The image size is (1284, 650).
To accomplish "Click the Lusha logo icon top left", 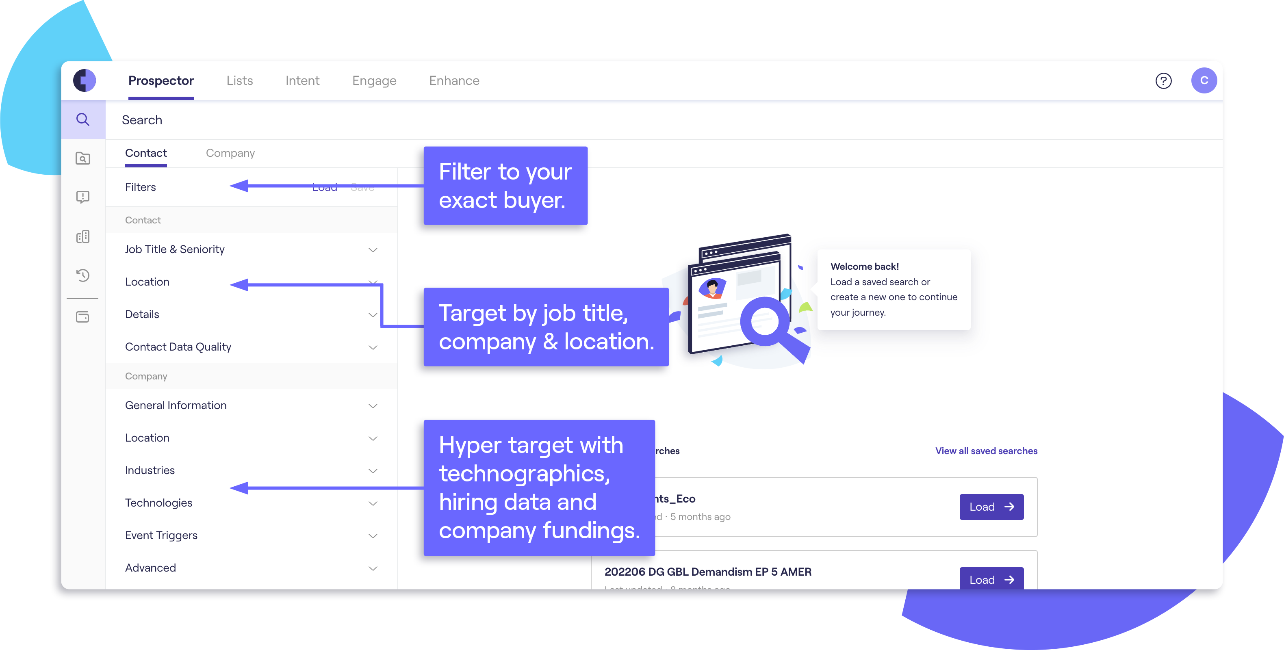I will click(x=83, y=80).
